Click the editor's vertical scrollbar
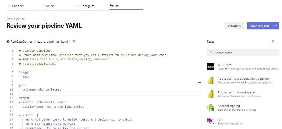The width and height of the screenshot is (282, 129). [x=199, y=65]
